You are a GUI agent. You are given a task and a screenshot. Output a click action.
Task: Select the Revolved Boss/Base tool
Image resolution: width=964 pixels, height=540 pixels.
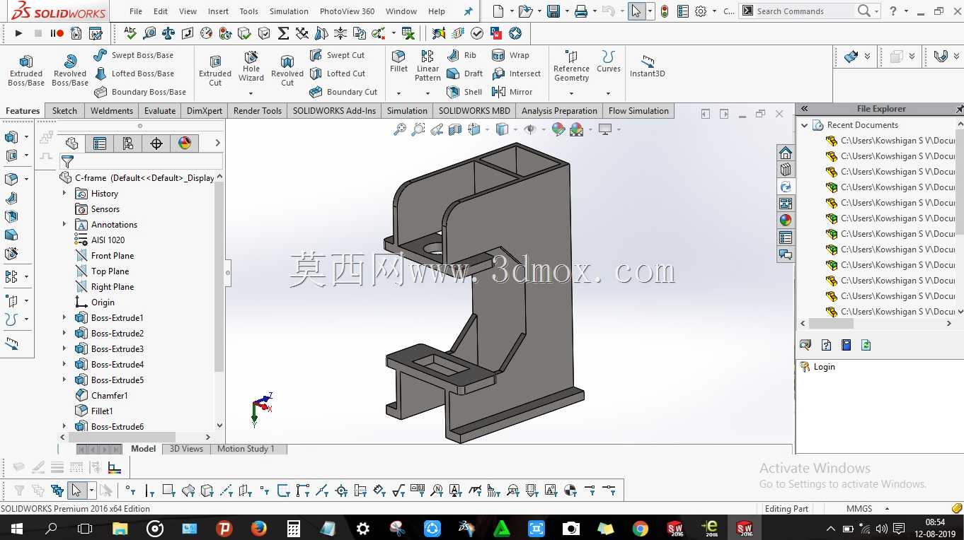click(x=70, y=71)
